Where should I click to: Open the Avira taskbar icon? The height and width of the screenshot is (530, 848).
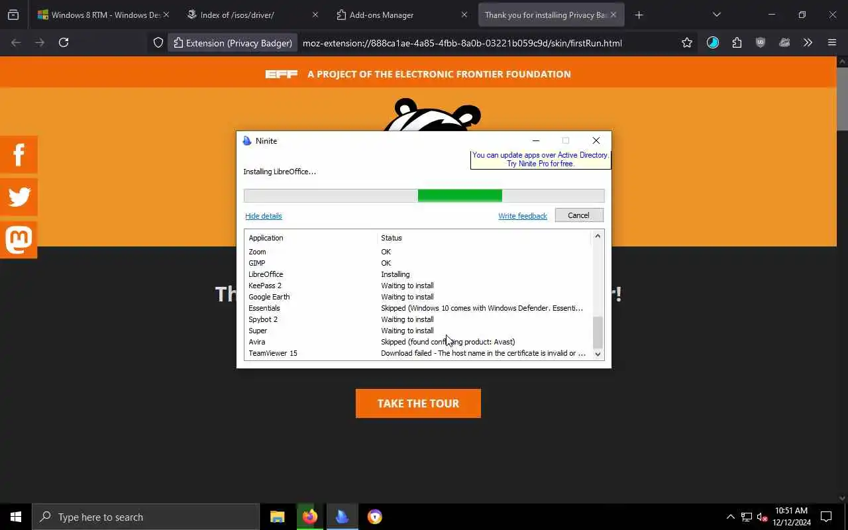375,517
